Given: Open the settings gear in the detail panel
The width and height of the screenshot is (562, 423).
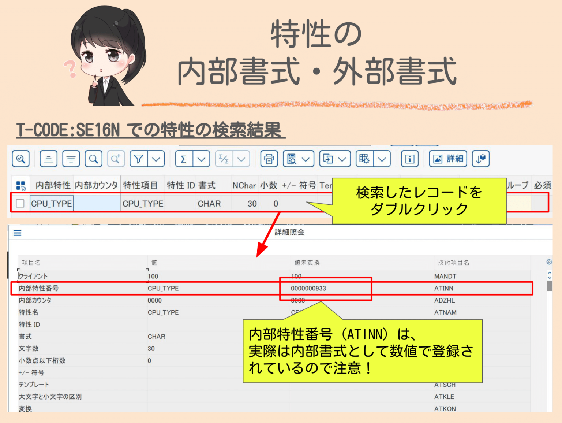Looking at the screenshot, I should (x=549, y=261).
